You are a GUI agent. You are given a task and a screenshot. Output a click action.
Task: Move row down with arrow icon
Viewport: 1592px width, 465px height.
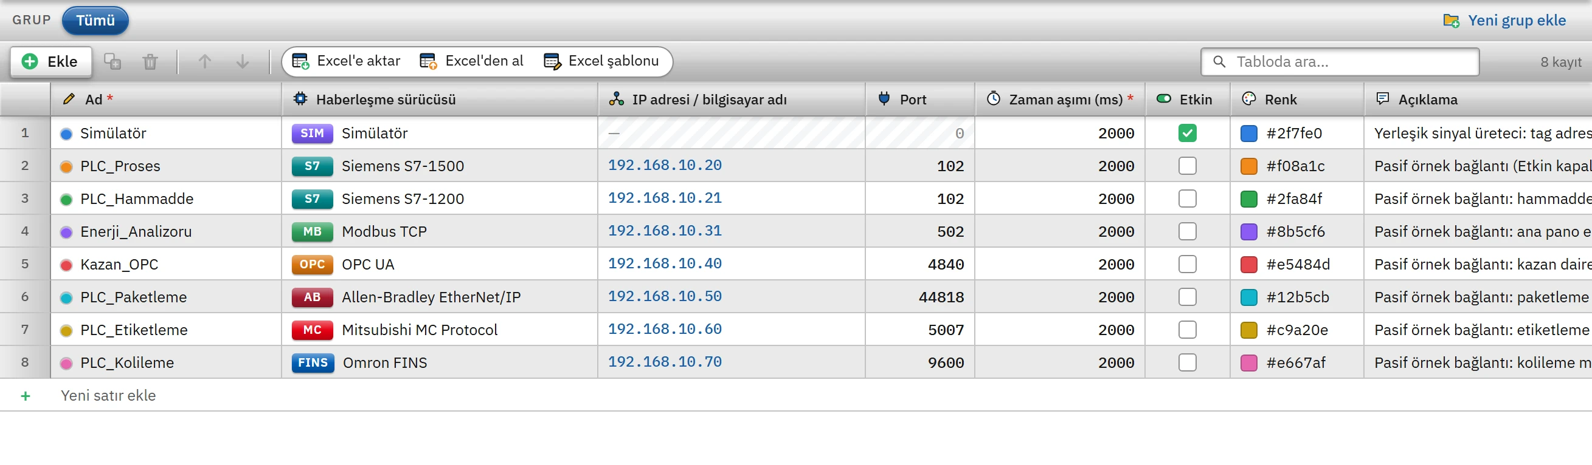[242, 62]
